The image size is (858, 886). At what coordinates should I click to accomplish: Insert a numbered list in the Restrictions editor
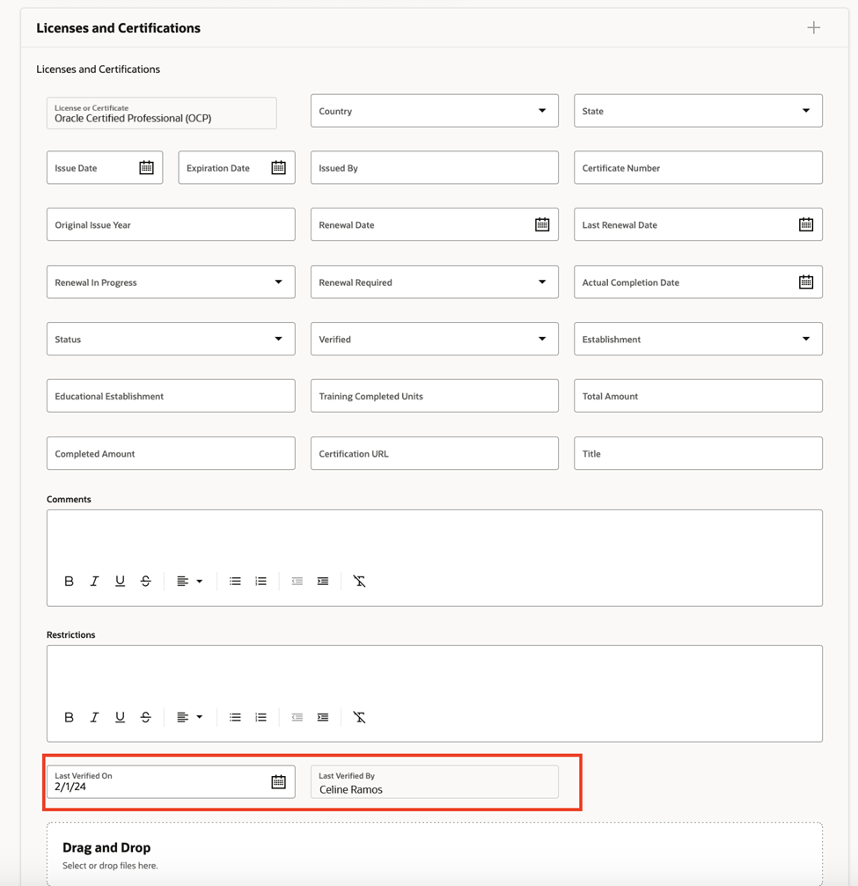(x=260, y=717)
